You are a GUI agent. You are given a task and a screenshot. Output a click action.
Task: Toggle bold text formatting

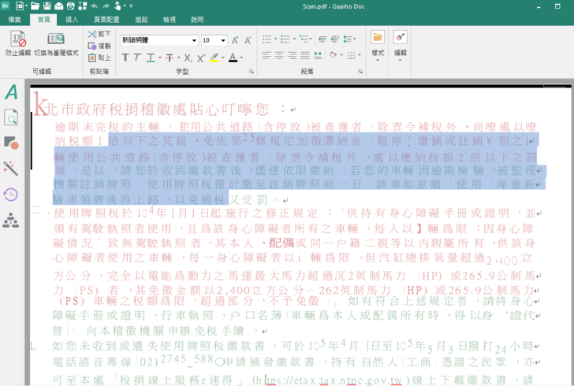[x=126, y=58]
